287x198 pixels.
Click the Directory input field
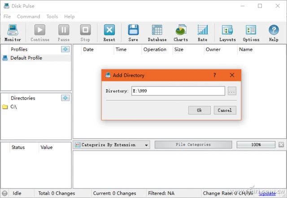point(178,91)
